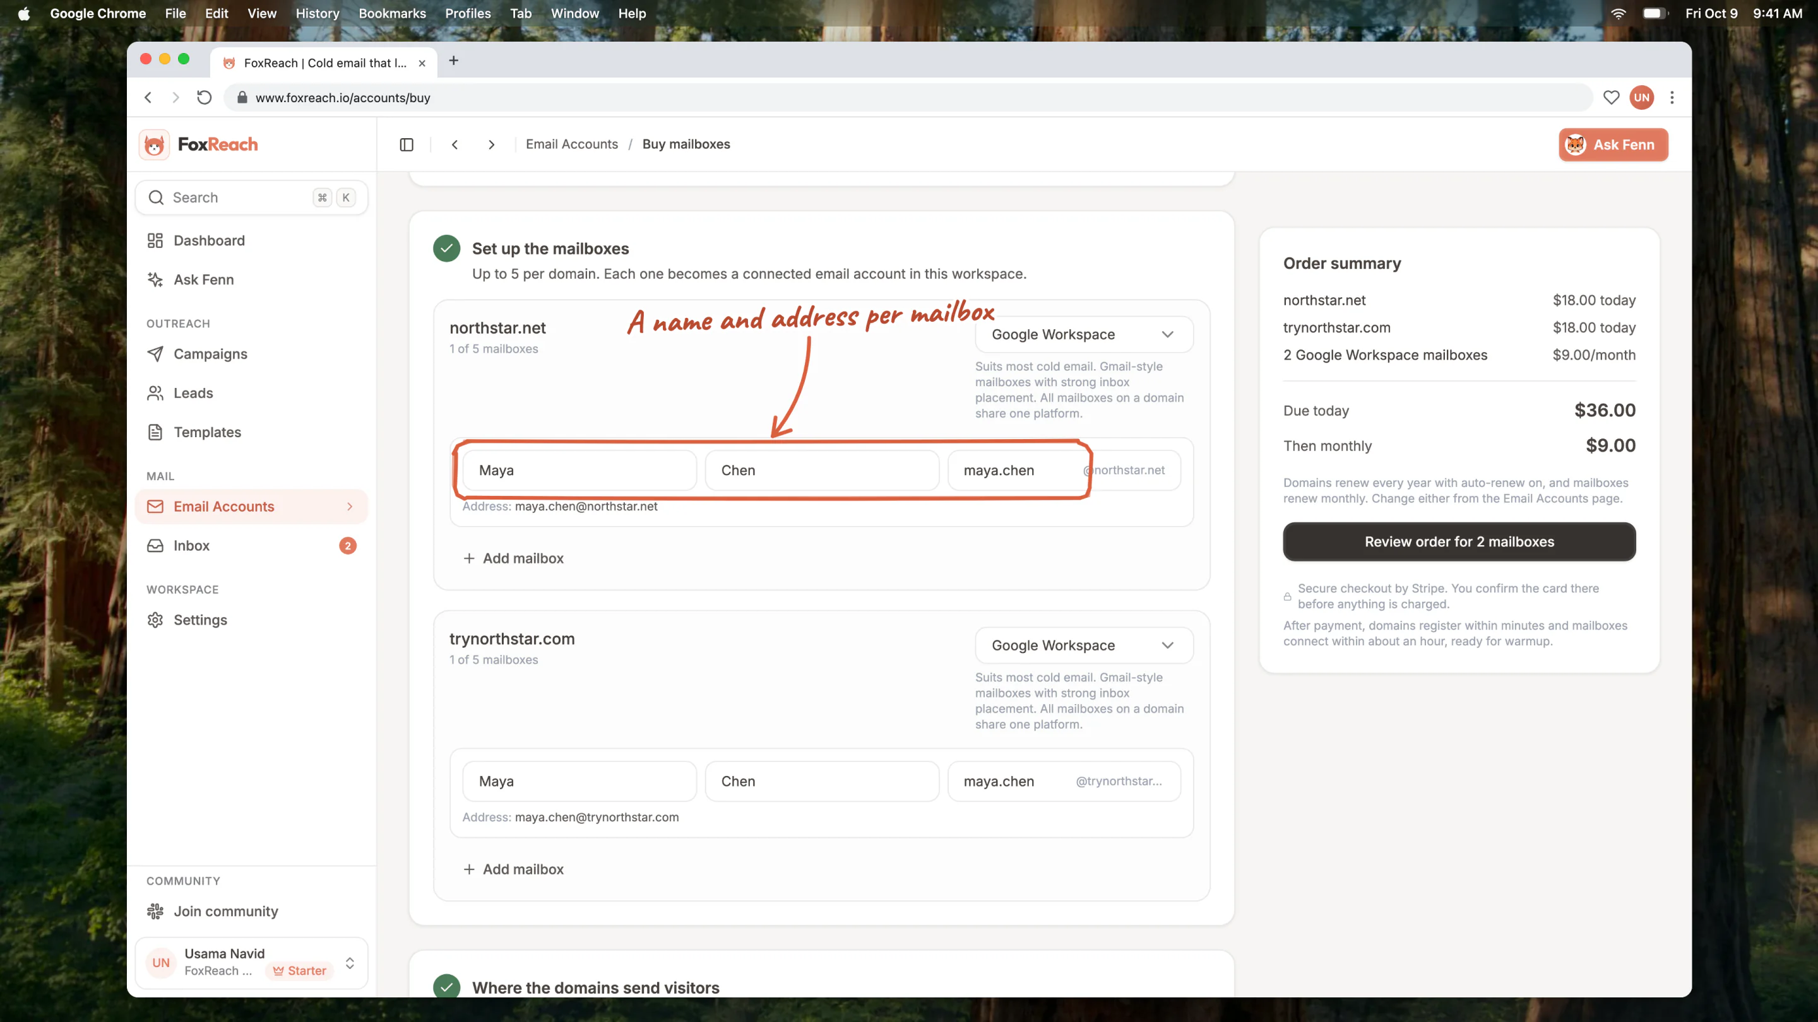Screen dimensions: 1818x1022
Task: Open platform dropdown for trynorthstar.com
Action: tap(1084, 645)
